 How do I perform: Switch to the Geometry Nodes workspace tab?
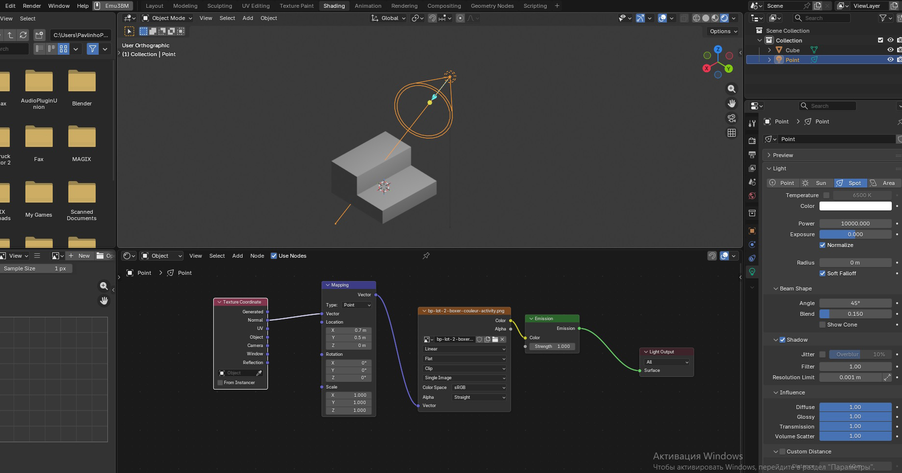tap(492, 6)
